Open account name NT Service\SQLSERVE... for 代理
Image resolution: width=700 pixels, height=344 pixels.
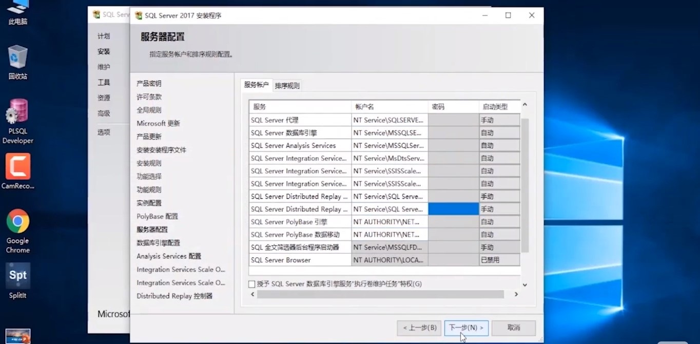tap(390, 120)
